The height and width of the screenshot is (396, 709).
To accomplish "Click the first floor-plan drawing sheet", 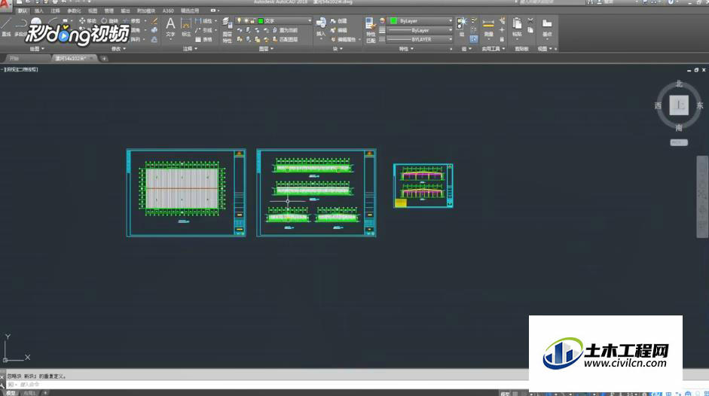I will coord(186,193).
